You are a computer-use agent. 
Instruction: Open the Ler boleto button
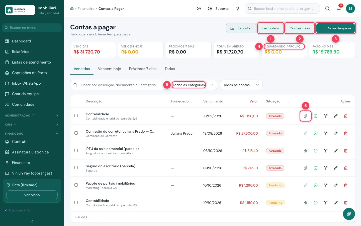pyautogui.click(x=271, y=28)
